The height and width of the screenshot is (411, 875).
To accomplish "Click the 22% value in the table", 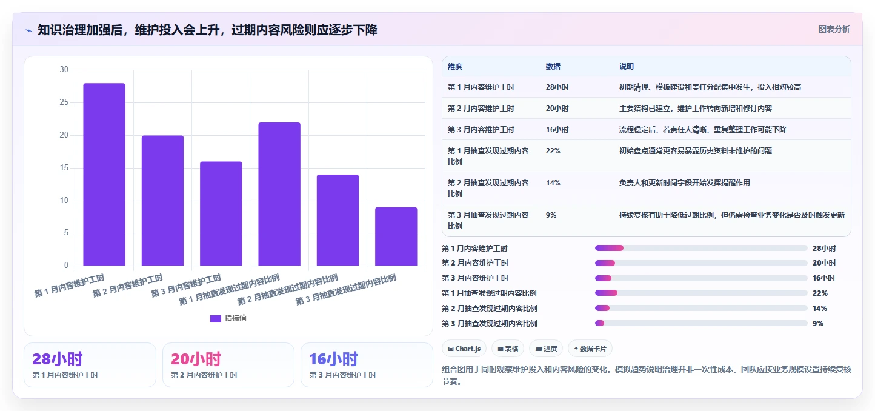I will click(553, 151).
